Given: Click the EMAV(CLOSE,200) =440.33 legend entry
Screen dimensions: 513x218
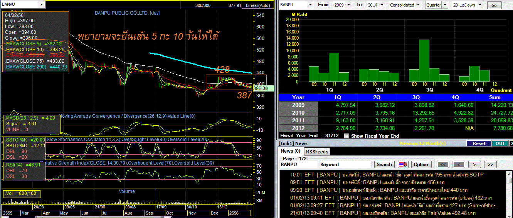Looking at the screenshot, I should tap(36, 67).
